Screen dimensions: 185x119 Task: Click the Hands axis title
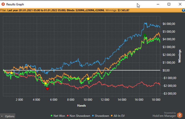coord(81,106)
